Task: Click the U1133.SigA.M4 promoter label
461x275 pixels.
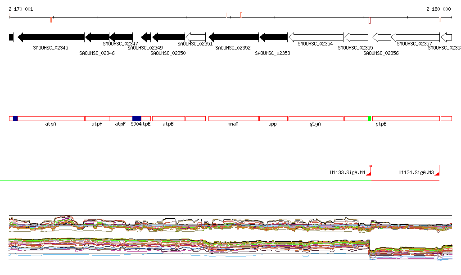Action: (x=347, y=172)
